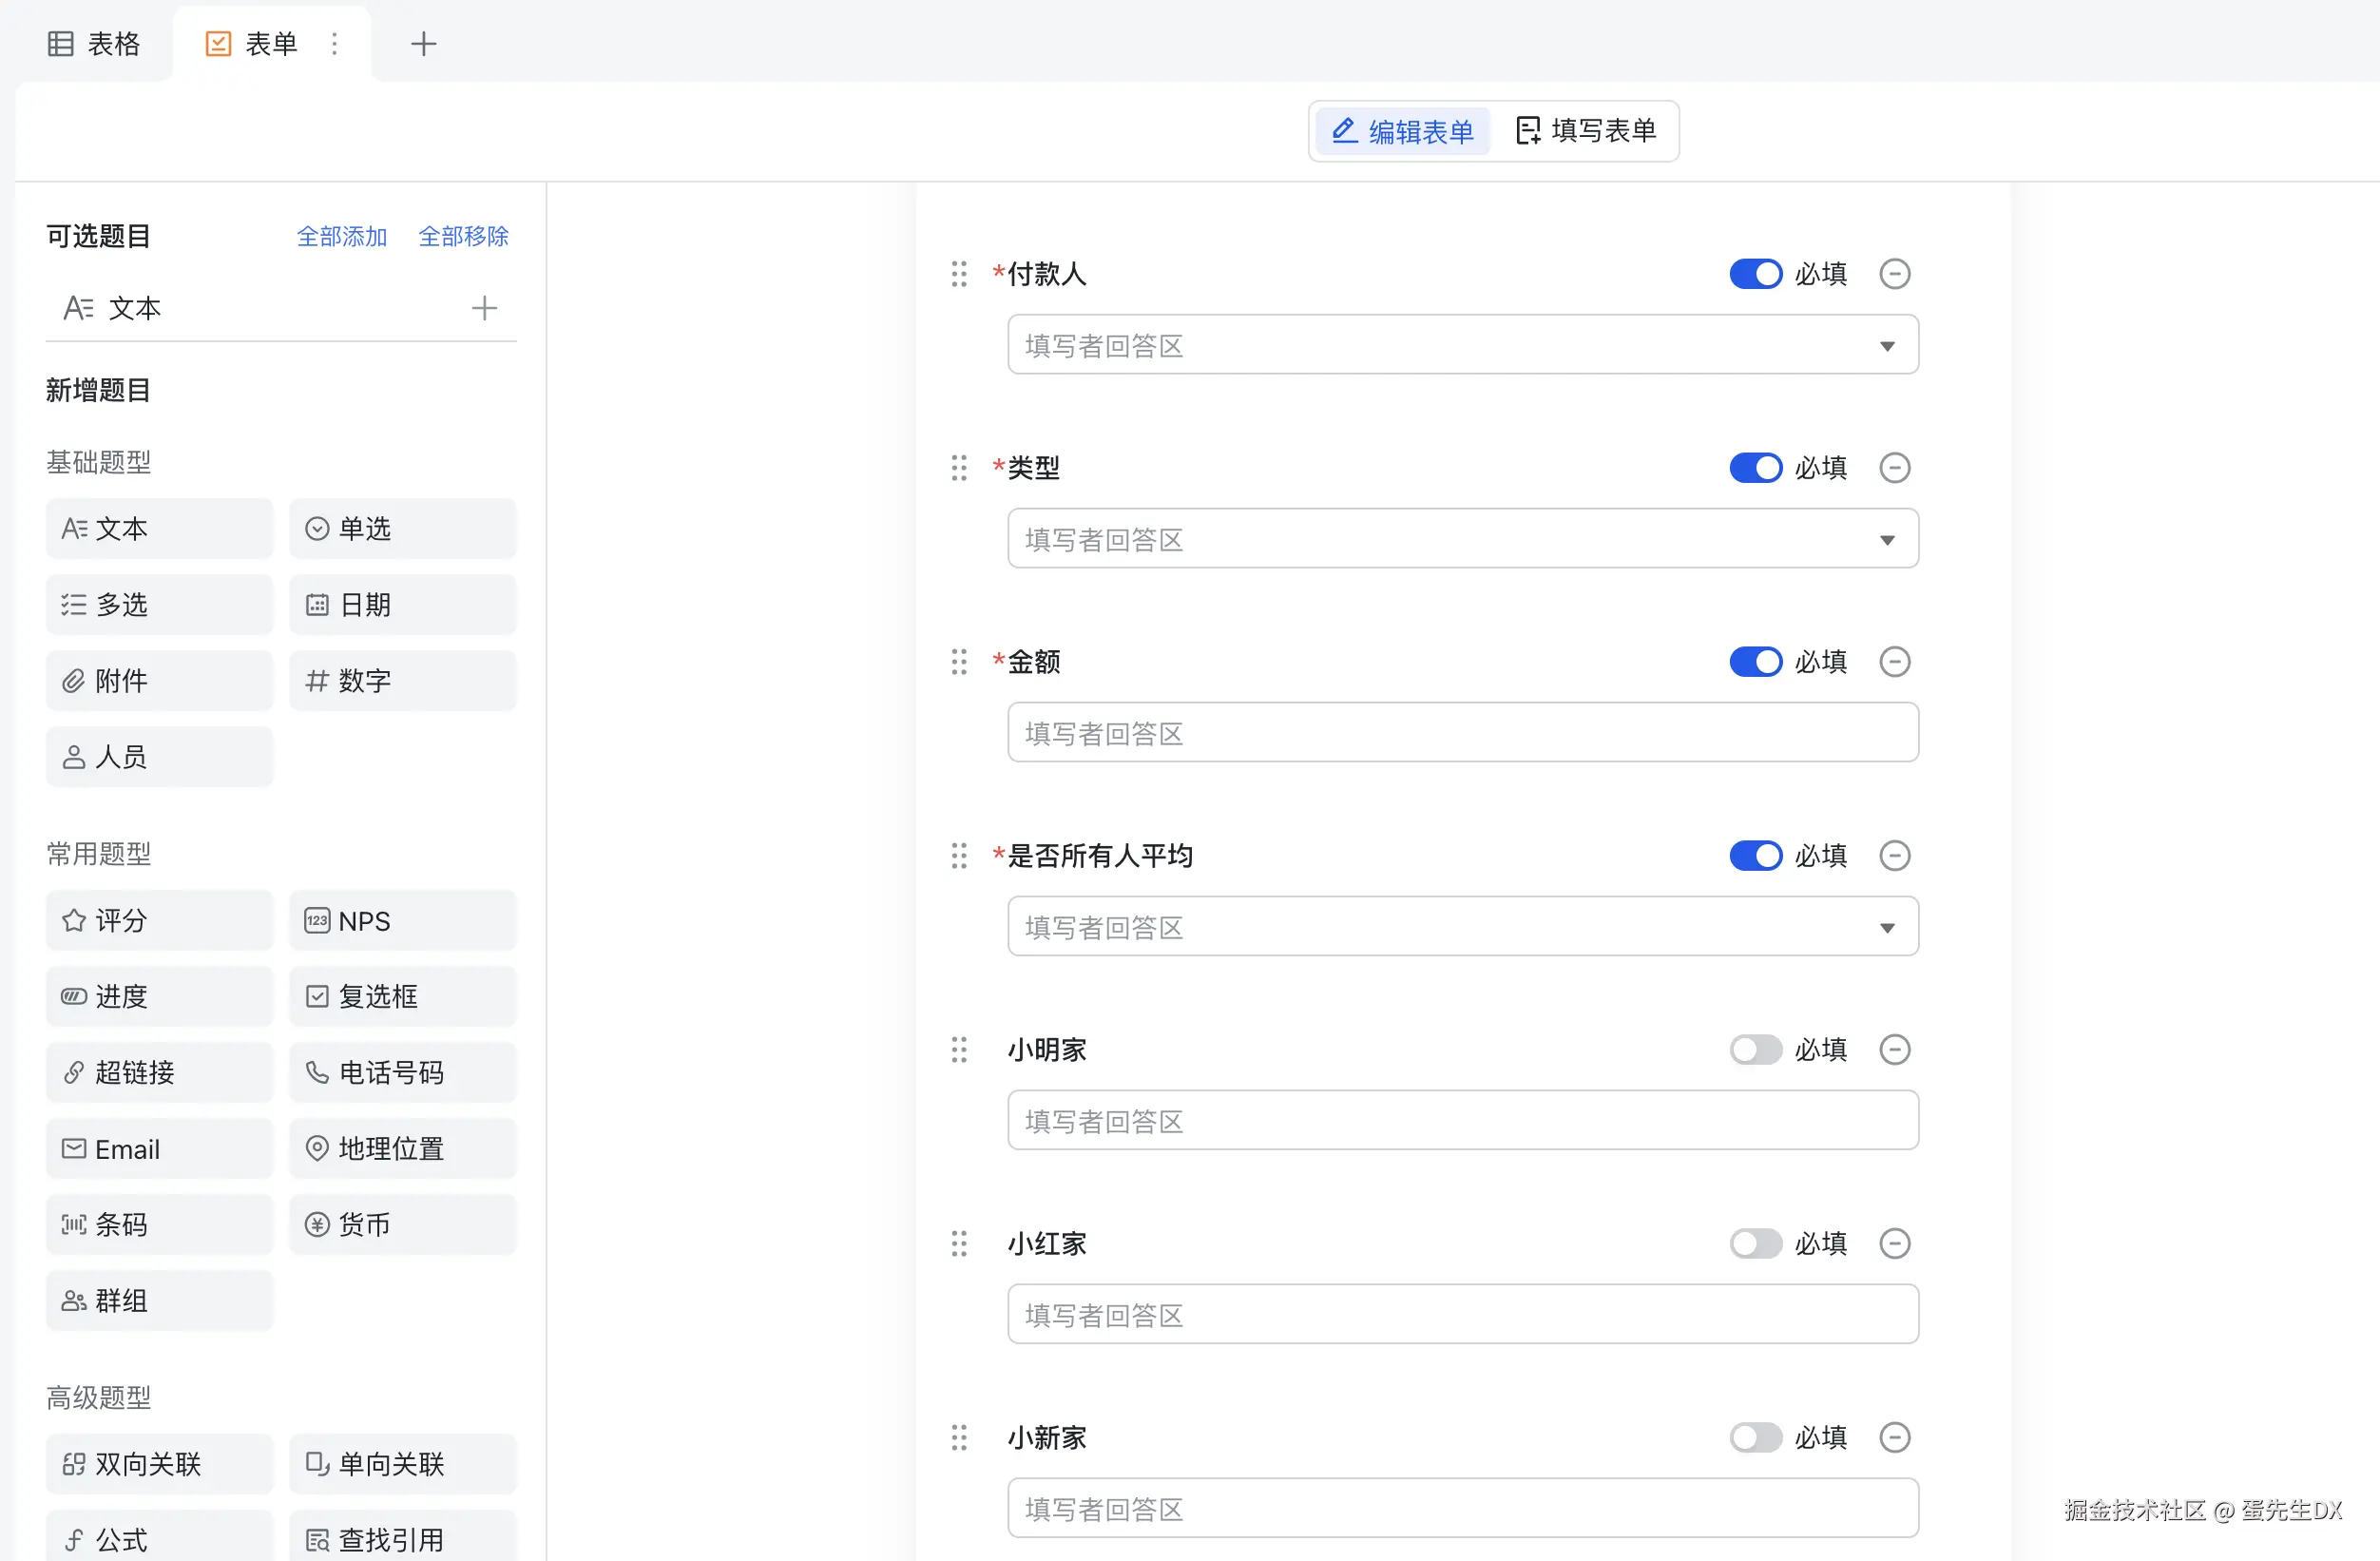Expand the 类型 answer dropdown

pos(1462,540)
